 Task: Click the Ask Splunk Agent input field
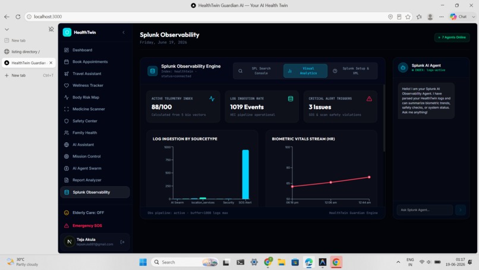[425, 210]
